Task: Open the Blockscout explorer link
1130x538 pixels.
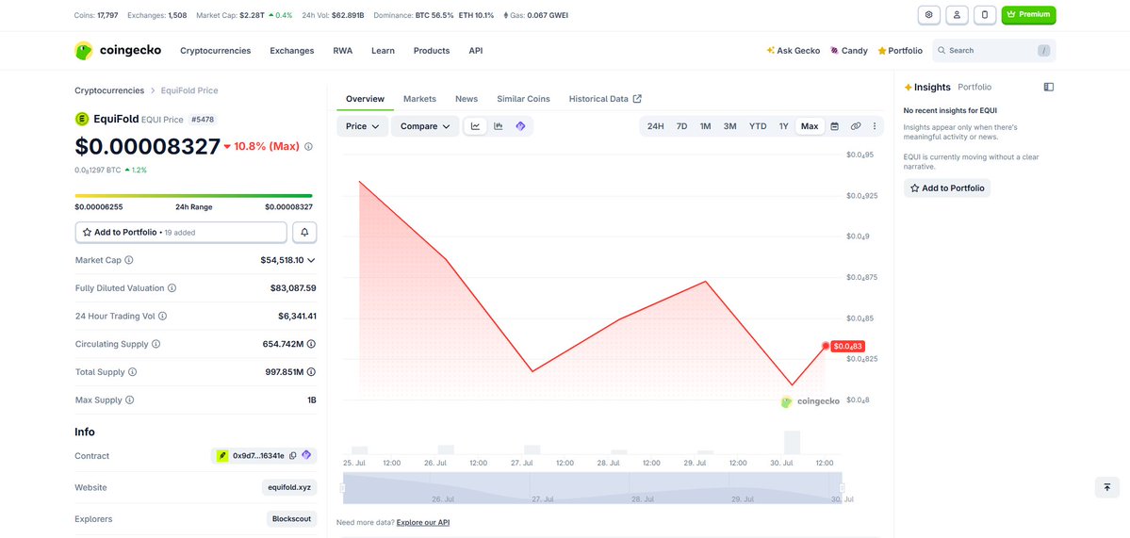Action: tap(291, 518)
